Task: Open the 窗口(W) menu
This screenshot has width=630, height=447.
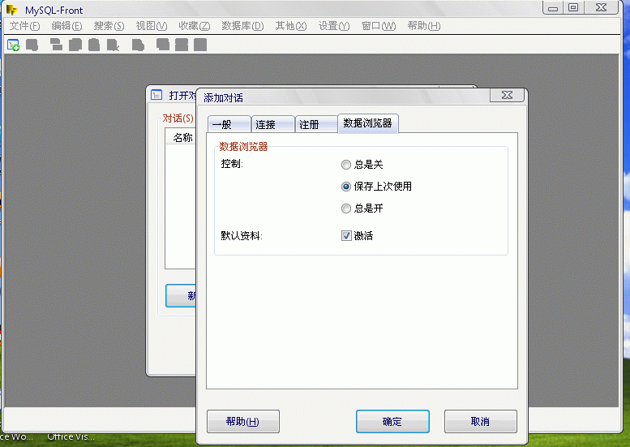Action: coord(379,26)
